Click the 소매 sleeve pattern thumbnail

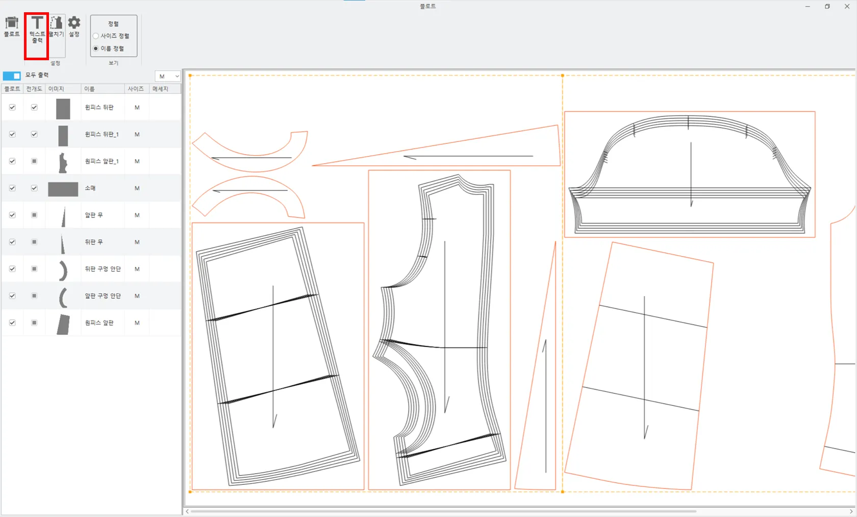pos(63,189)
